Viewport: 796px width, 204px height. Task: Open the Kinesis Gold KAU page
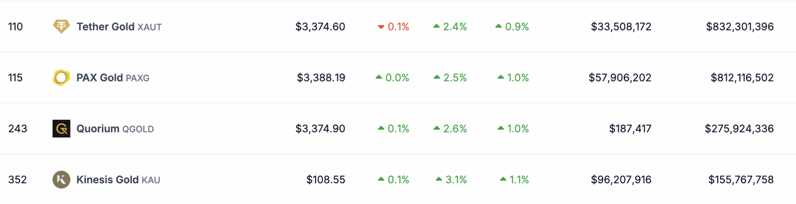[118, 180]
